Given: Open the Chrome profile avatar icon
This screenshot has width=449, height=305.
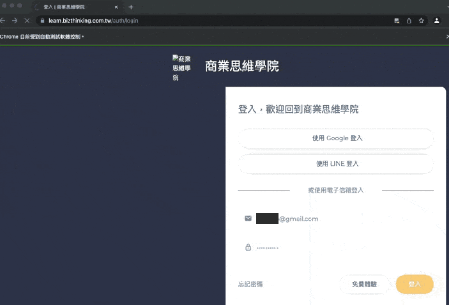Looking at the screenshot, I should coord(437,21).
